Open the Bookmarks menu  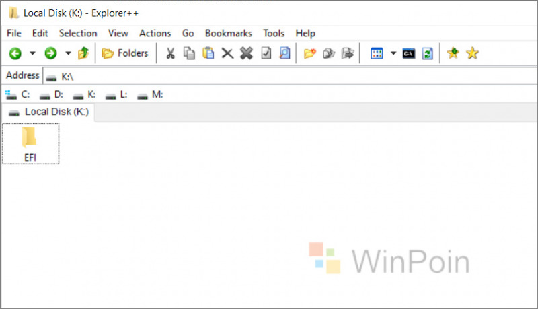coord(228,33)
